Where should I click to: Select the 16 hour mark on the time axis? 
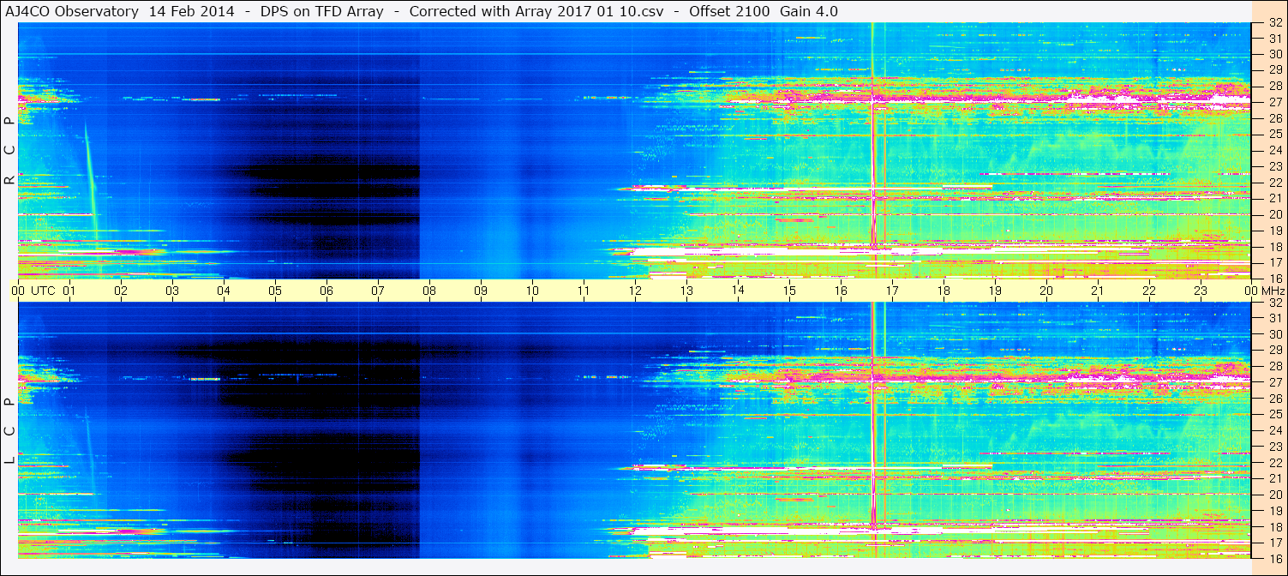[841, 291]
